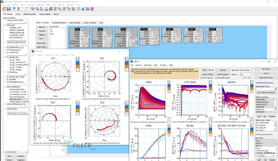Viewport: 278px width, 161px height.
Task: Switch to the Model Variables tab
Action: [x=45, y=14]
